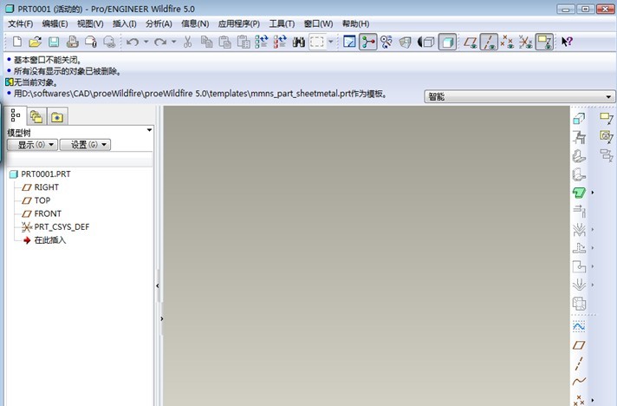Toggle the spin center display
The image size is (617, 406).
(368, 42)
